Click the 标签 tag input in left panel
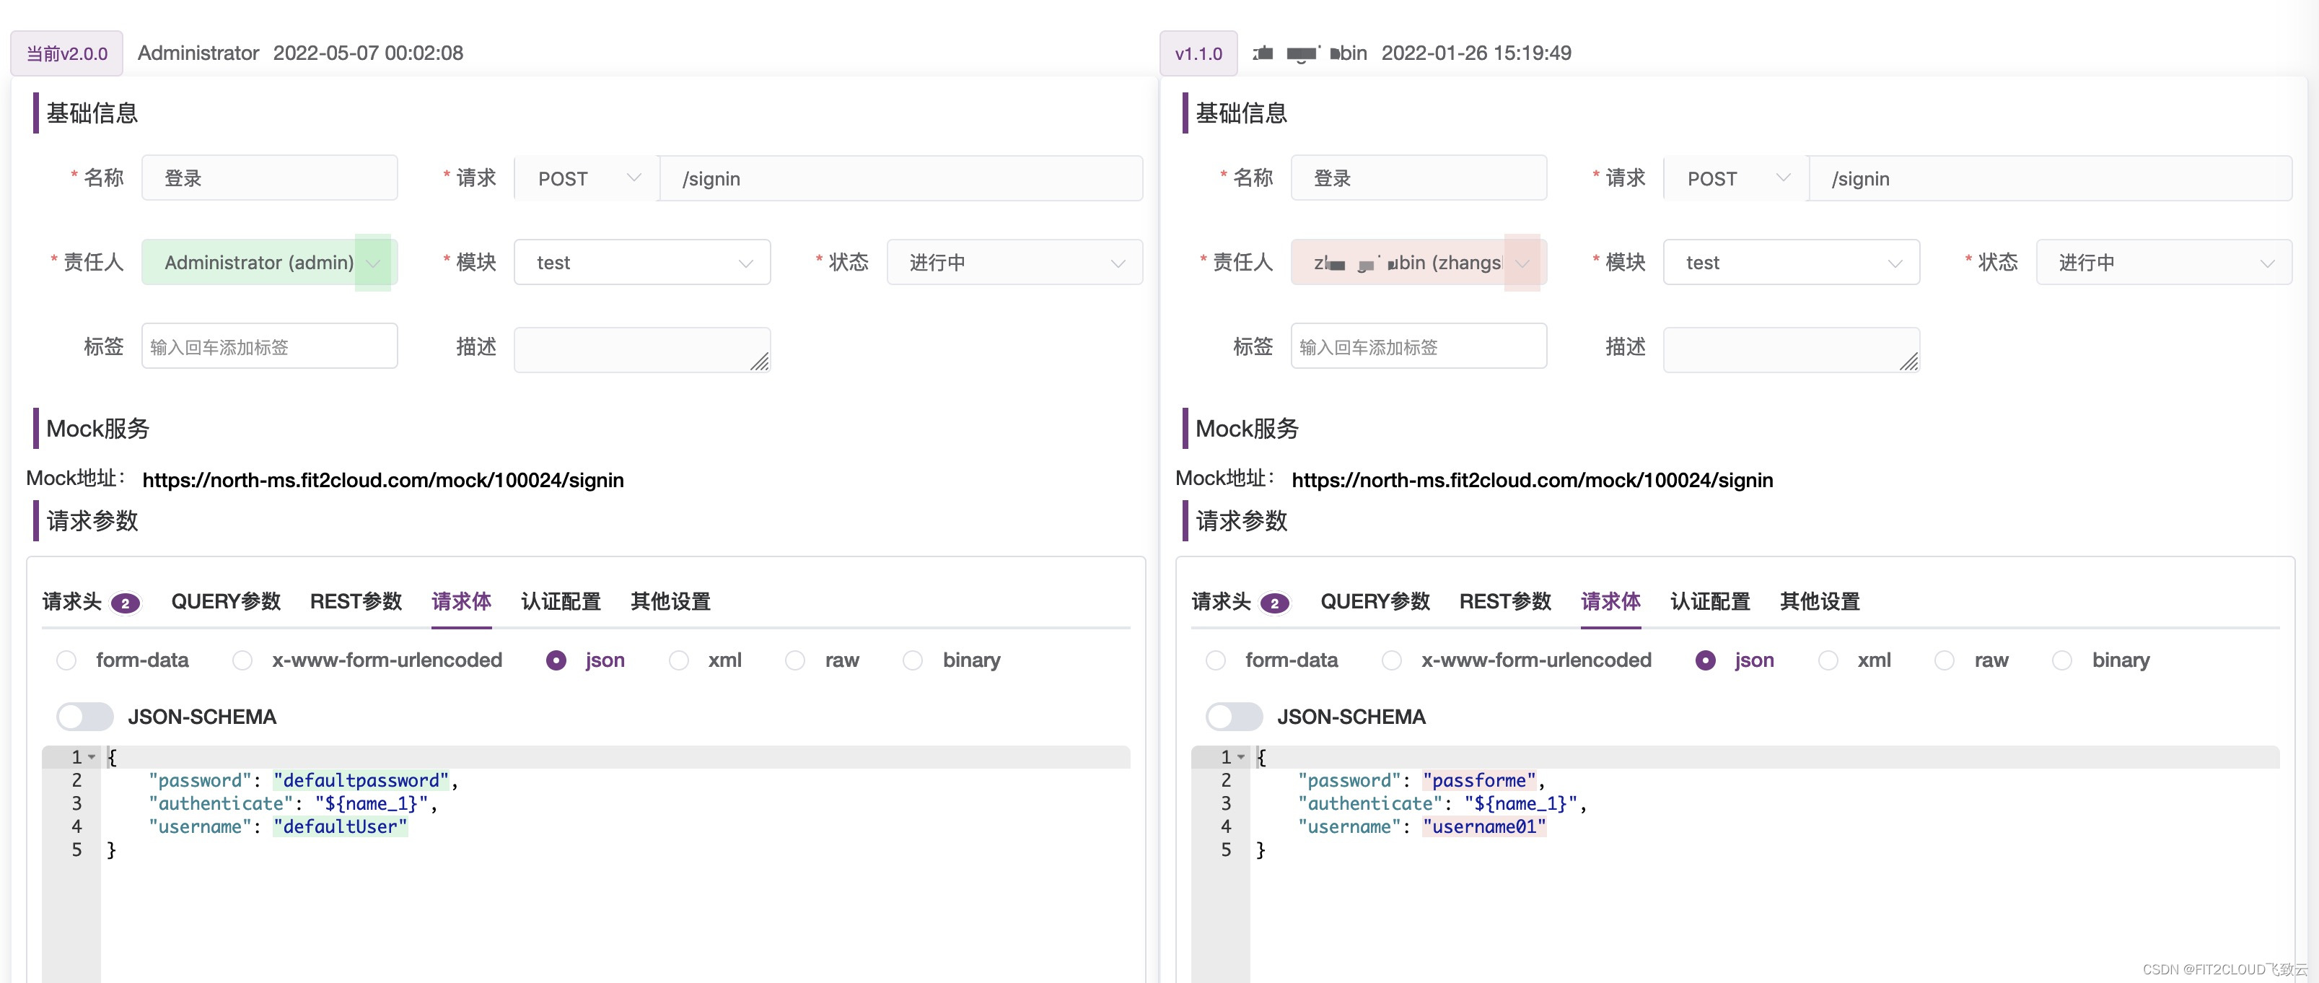 pyautogui.click(x=269, y=346)
